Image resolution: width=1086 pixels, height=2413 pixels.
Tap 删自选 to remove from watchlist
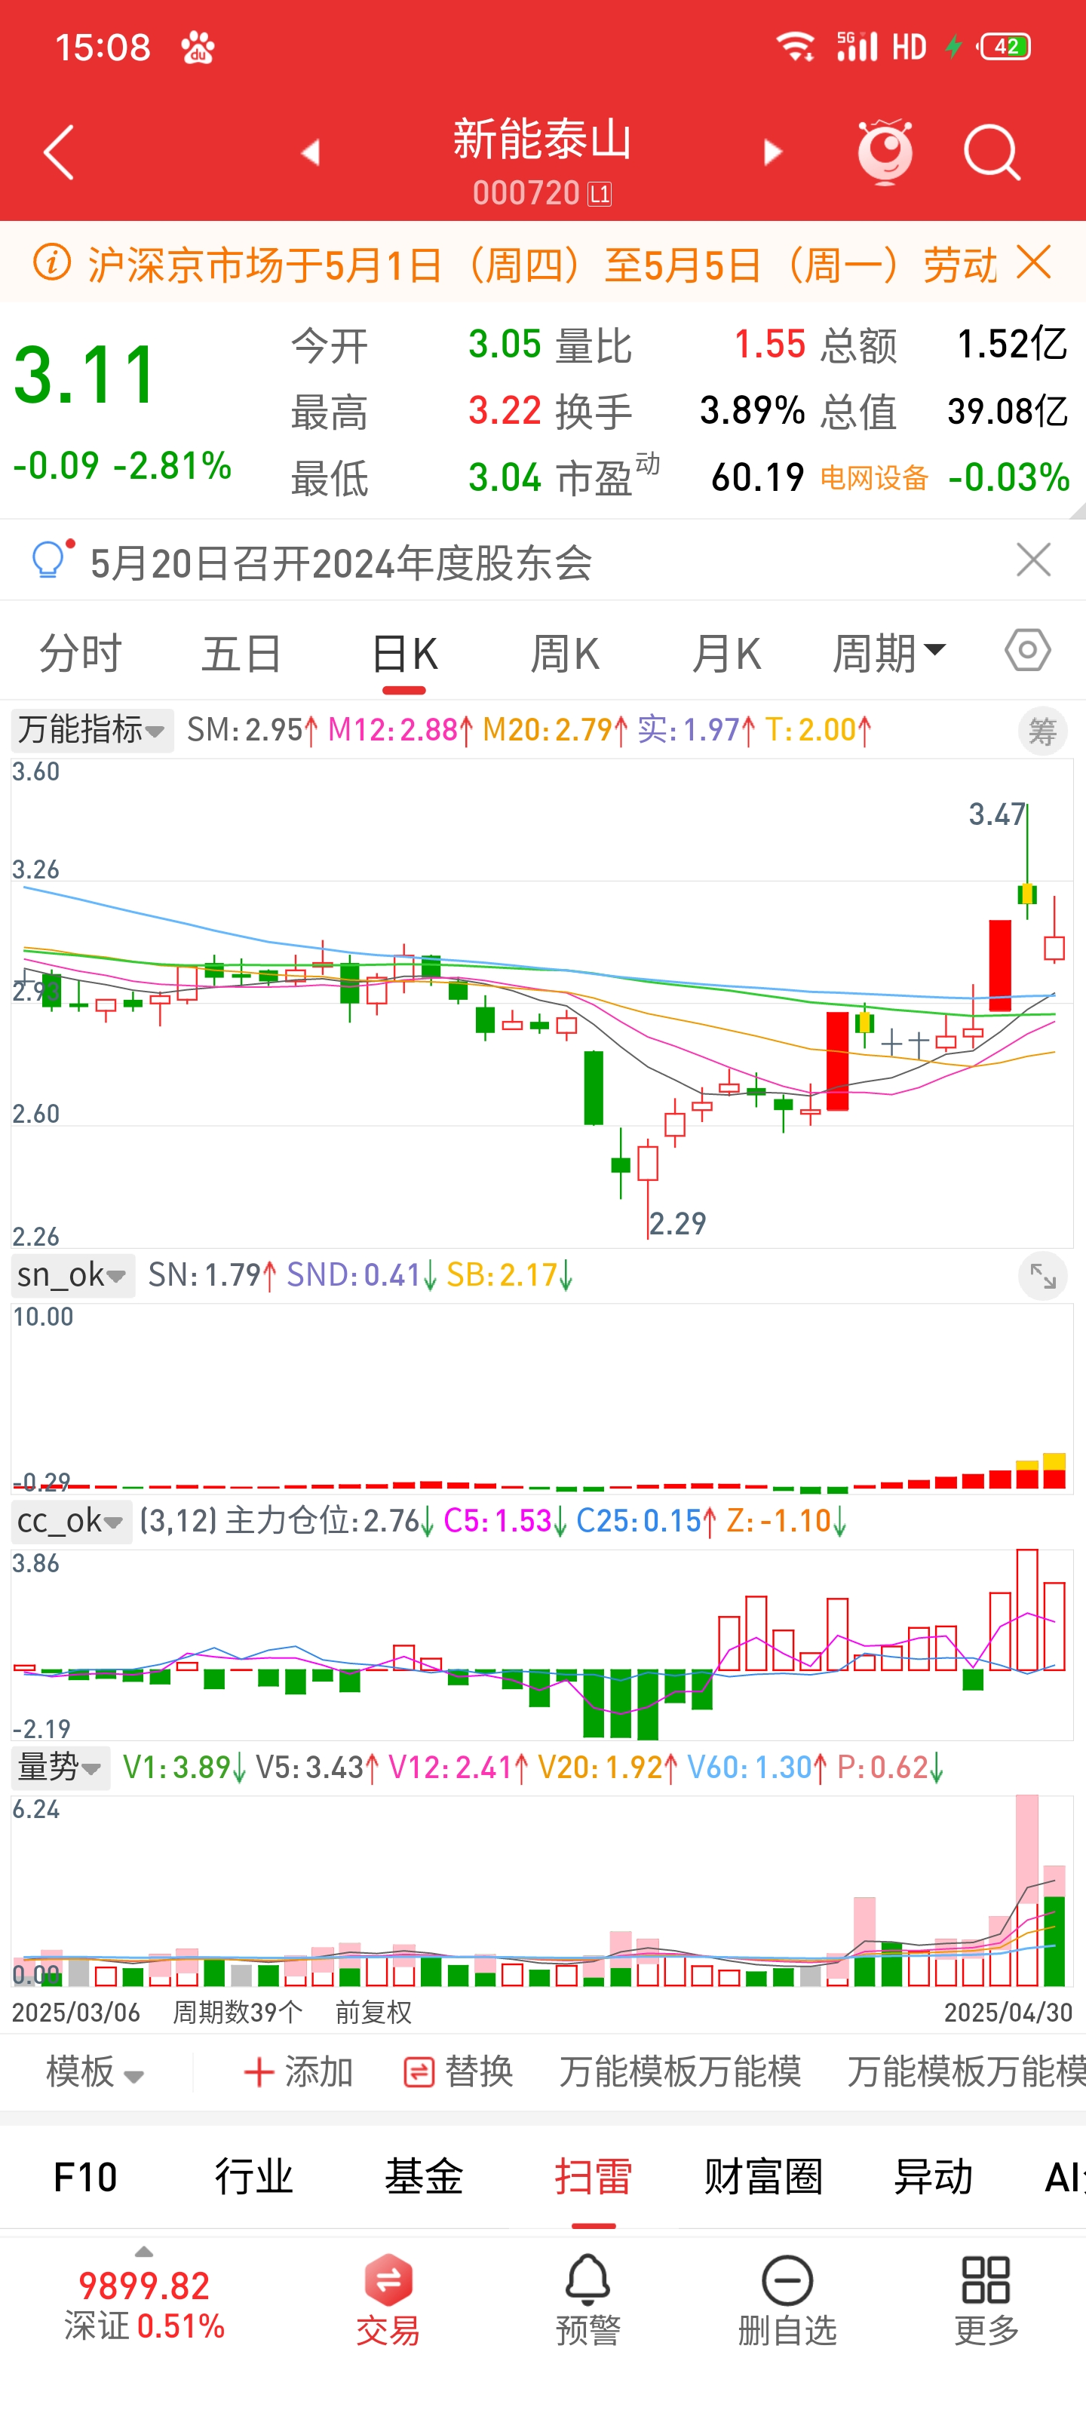pyautogui.click(x=787, y=2301)
